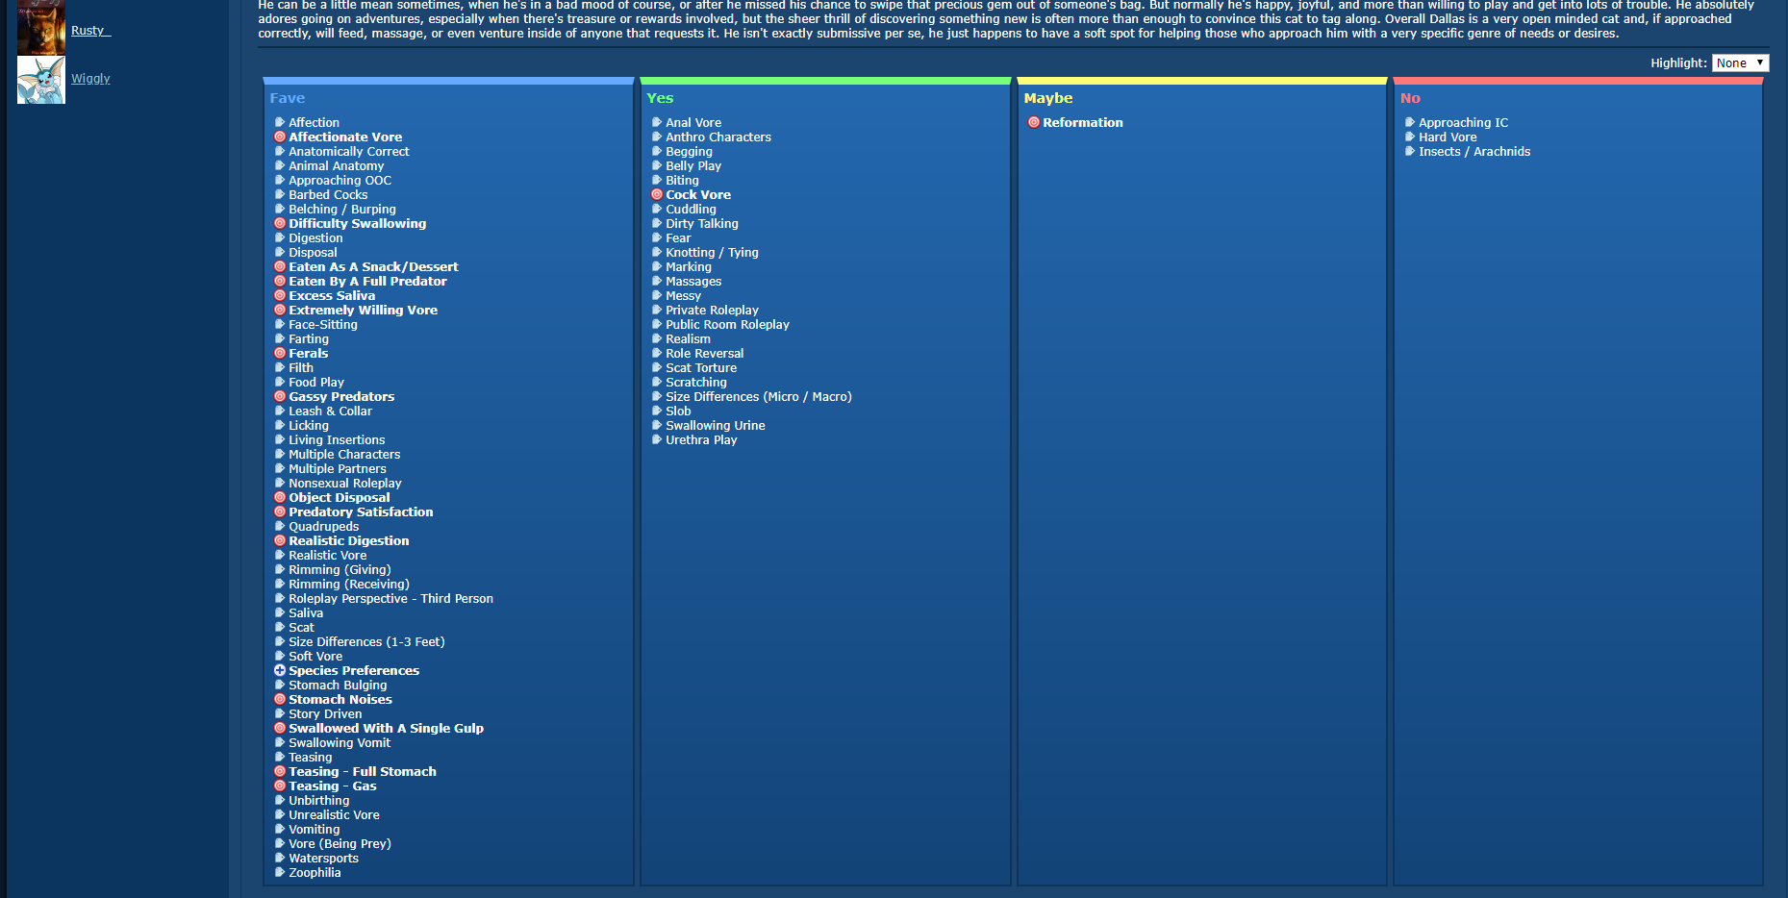Open Rusty_ profile link
This screenshot has height=898, width=1788.
[x=90, y=30]
